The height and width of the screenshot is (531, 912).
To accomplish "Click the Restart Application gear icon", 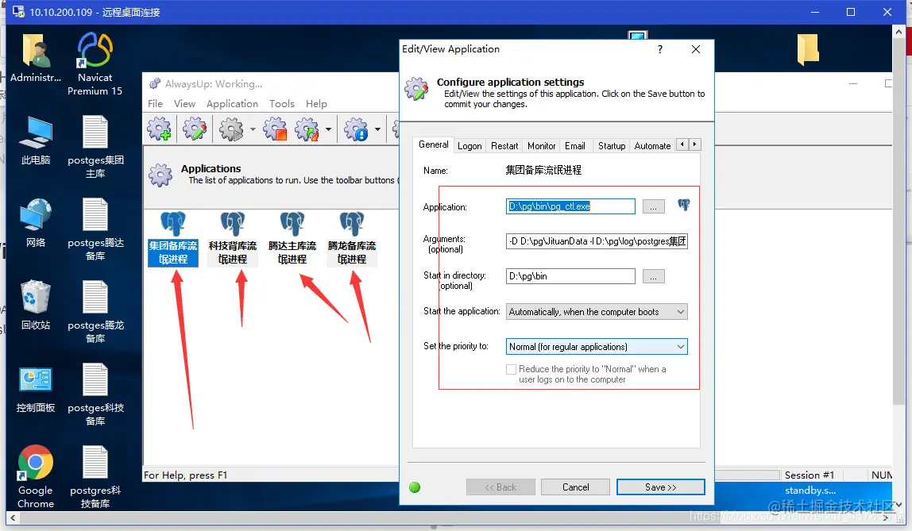I will point(307,129).
